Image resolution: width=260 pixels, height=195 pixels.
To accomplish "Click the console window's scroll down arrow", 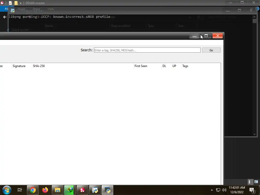I will click(x=254, y=134).
